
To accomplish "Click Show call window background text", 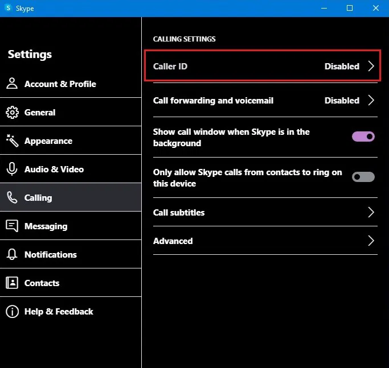I will (231, 138).
